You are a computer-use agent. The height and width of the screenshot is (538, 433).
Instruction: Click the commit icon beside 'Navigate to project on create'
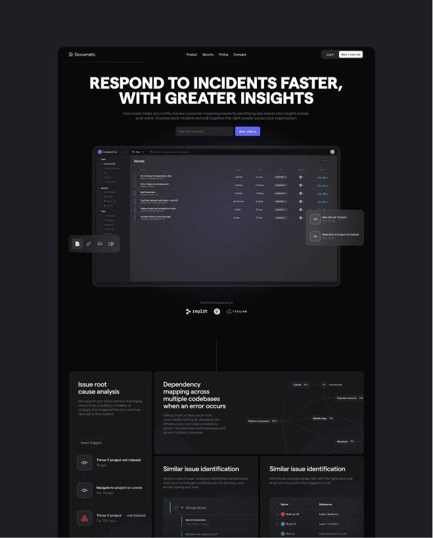click(x=84, y=490)
